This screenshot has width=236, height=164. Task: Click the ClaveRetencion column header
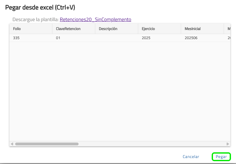pyautogui.click(x=73, y=29)
